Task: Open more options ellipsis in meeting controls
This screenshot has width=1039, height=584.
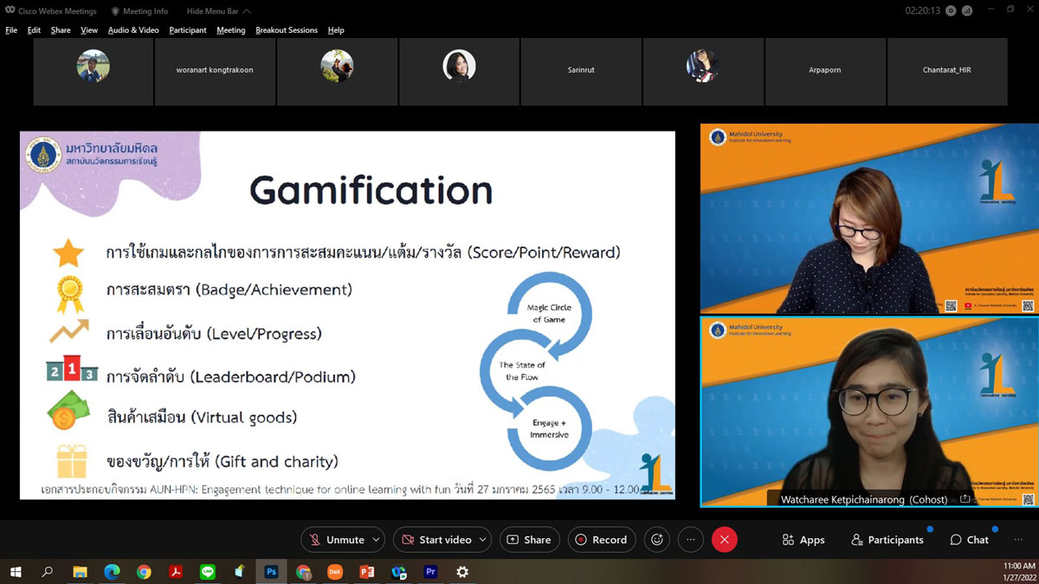Action: tap(690, 540)
